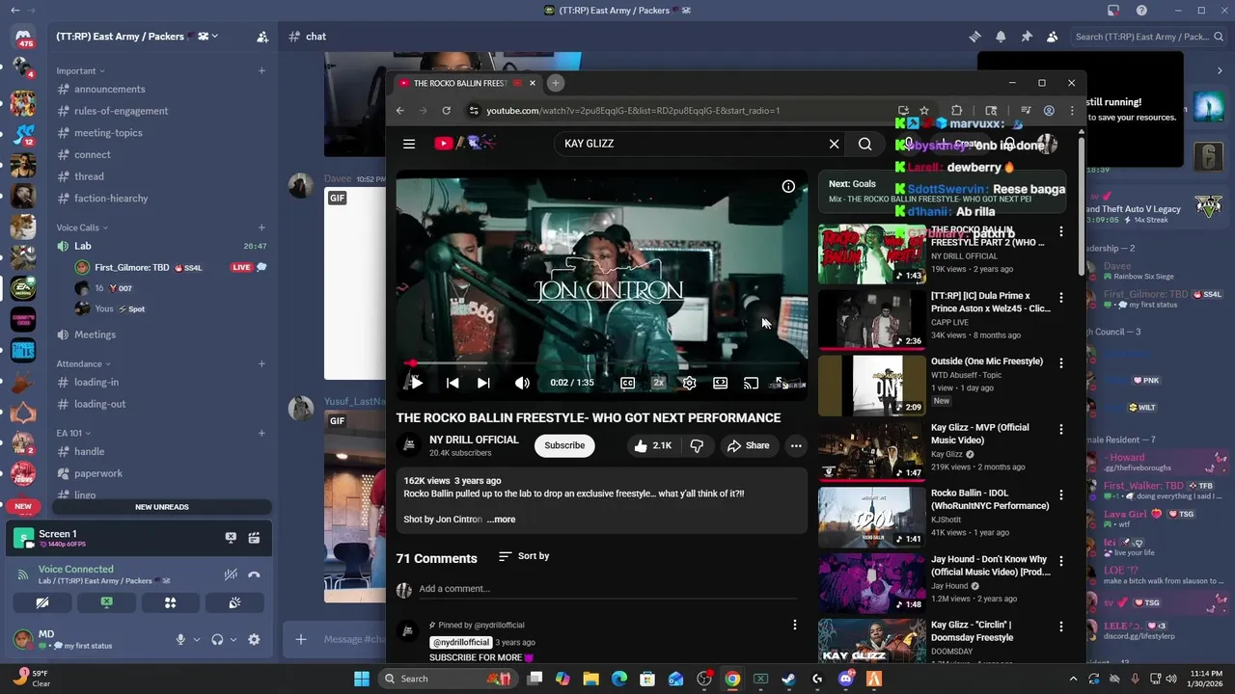Open microphone input options chevron
This screenshot has height=694, width=1235.
tap(197, 639)
